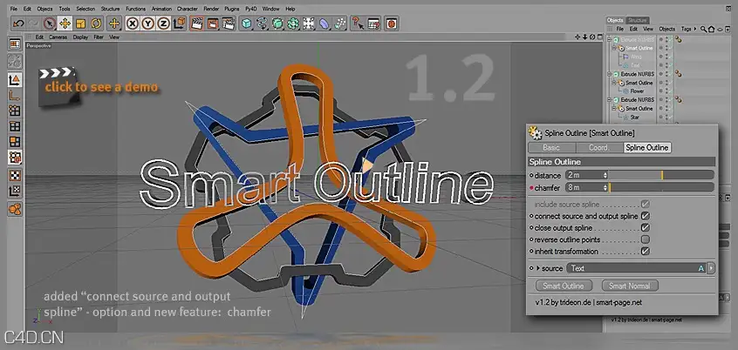Image resolution: width=738 pixels, height=350 pixels.
Task: Open the Selection menu
Action: (85, 9)
